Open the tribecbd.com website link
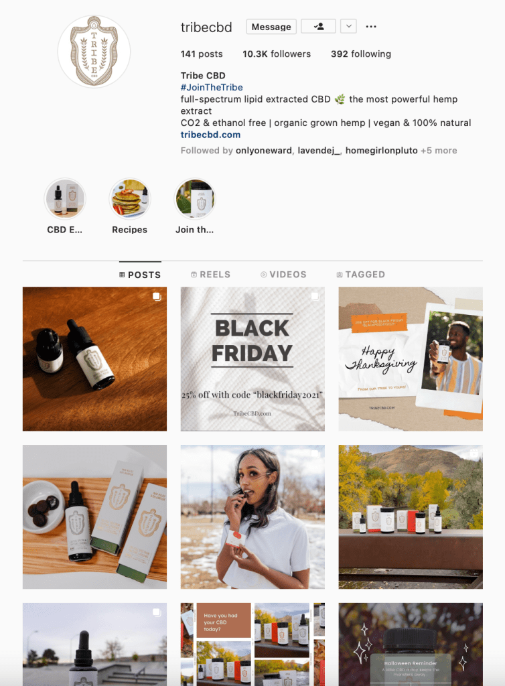The height and width of the screenshot is (686, 505). tap(210, 135)
